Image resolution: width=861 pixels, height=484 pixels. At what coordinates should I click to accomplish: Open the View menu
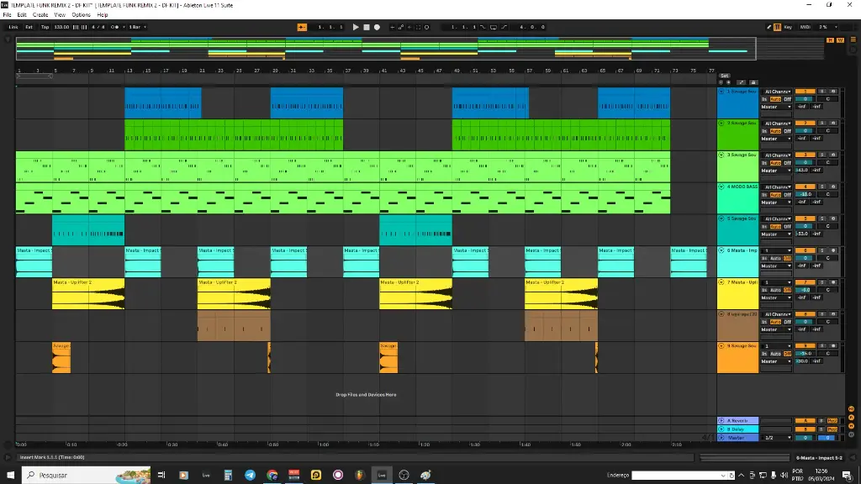click(x=60, y=15)
